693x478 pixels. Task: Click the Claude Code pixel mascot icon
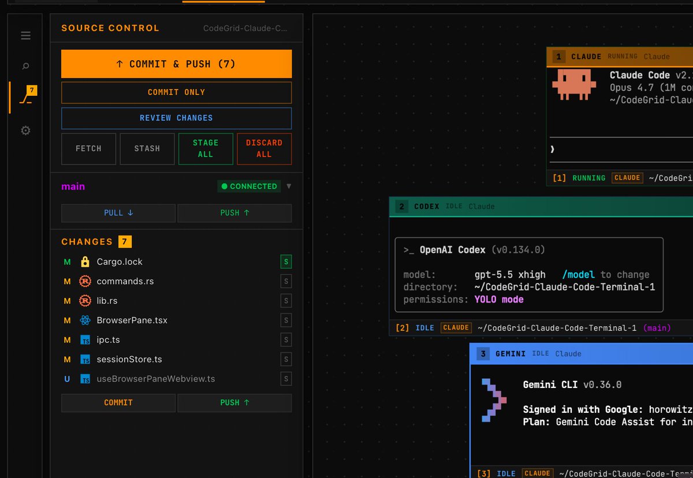coord(573,86)
